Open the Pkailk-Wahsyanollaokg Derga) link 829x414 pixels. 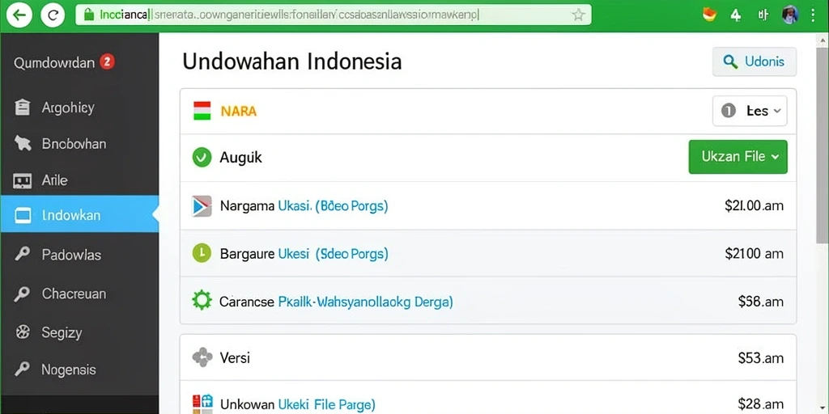point(365,302)
